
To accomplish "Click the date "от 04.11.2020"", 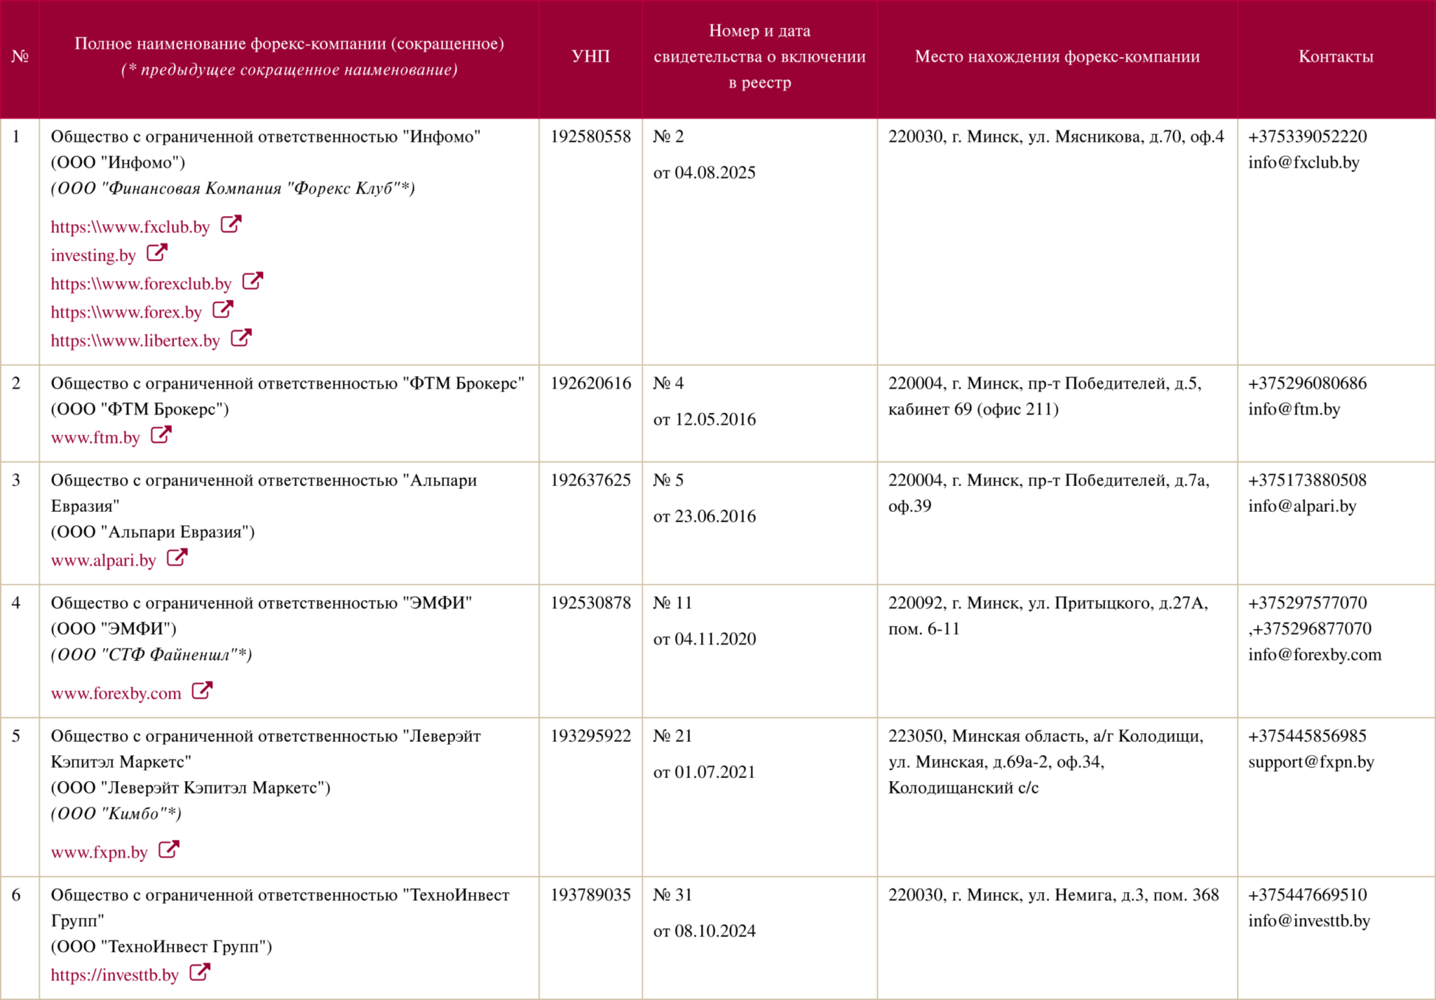I will 704,640.
